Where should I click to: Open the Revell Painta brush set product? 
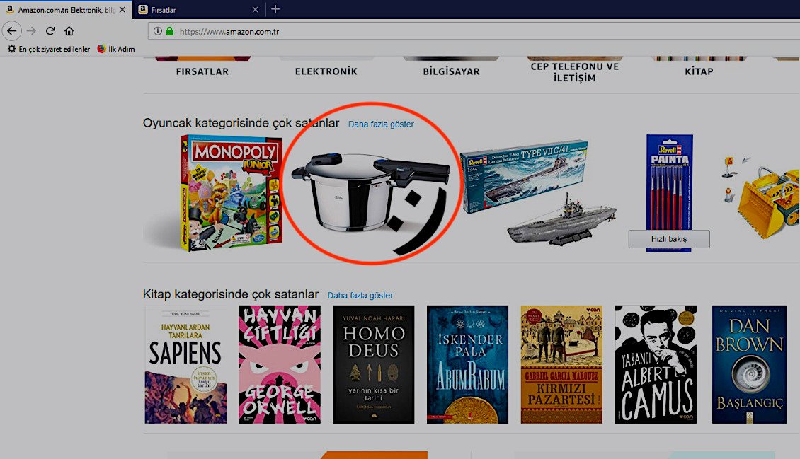[669, 182]
